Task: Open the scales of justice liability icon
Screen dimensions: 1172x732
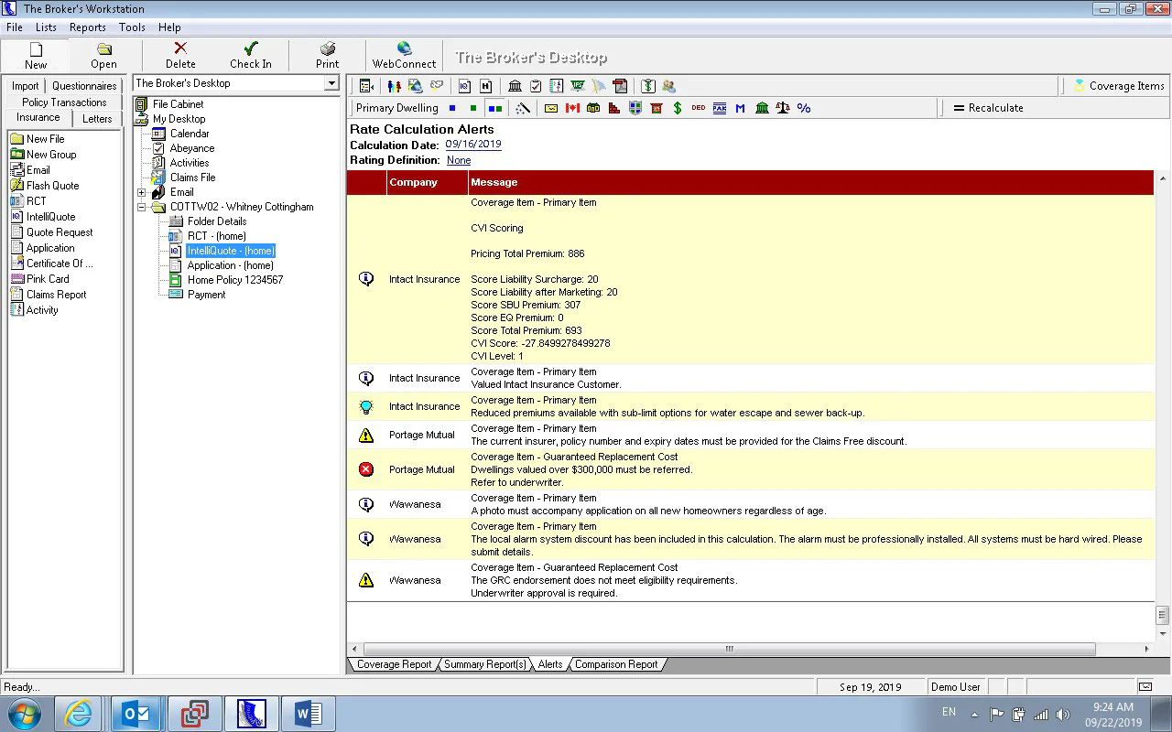Action: pos(782,108)
